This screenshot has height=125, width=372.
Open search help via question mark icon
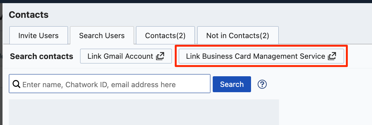(262, 84)
